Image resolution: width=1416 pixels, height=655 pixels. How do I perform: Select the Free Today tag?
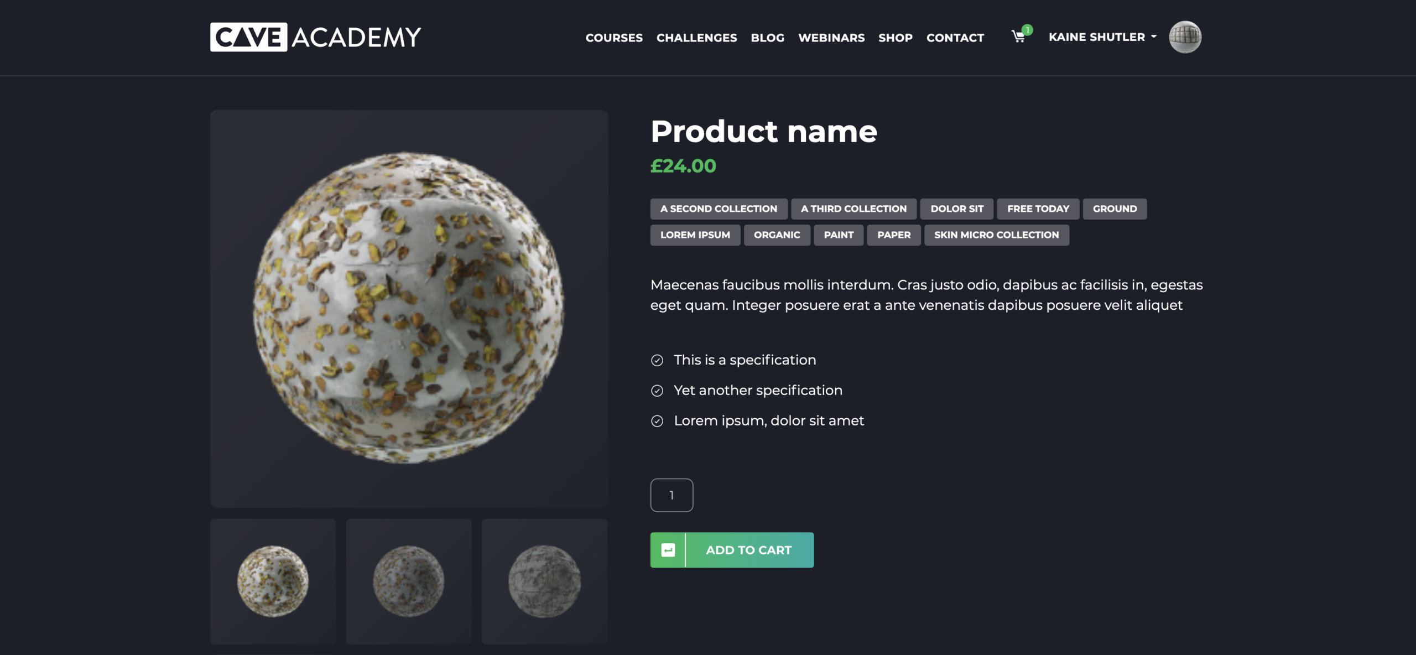pyautogui.click(x=1038, y=209)
